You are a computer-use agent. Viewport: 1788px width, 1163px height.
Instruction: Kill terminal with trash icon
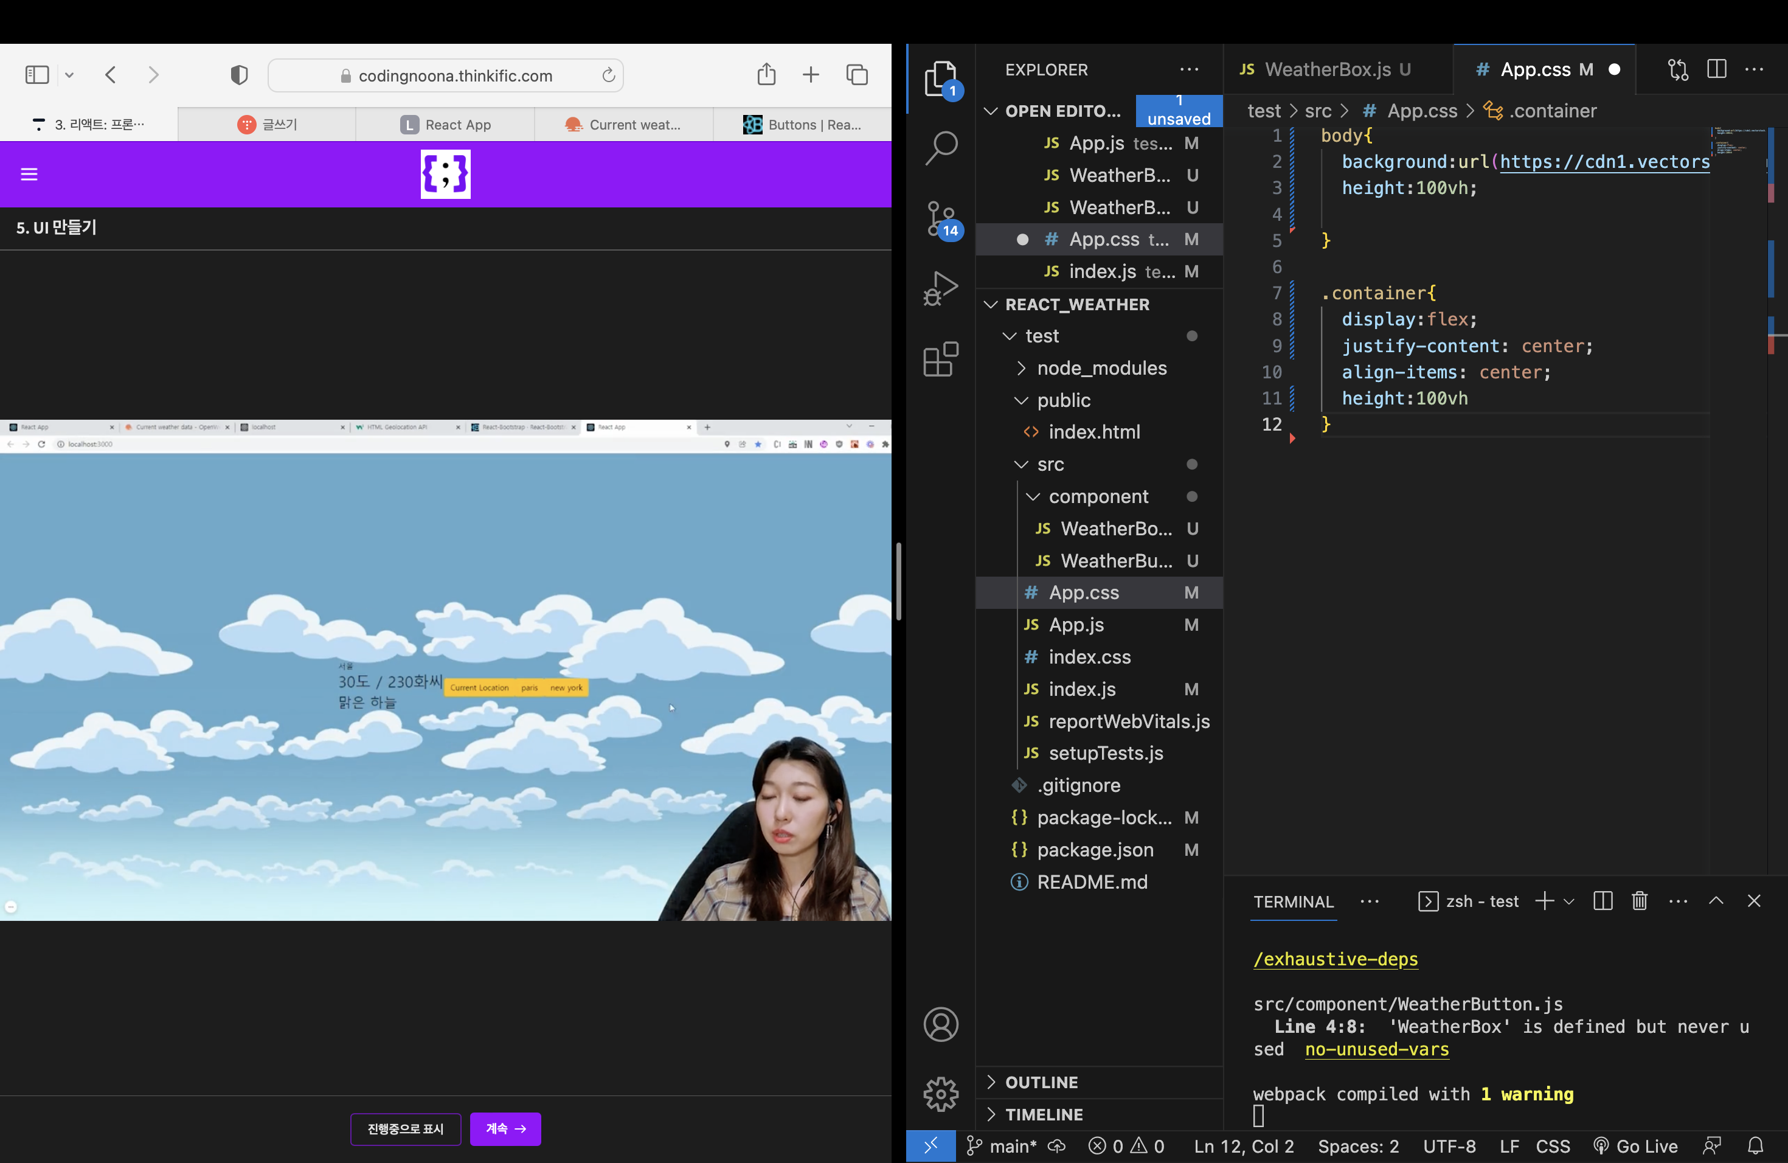[1639, 901]
